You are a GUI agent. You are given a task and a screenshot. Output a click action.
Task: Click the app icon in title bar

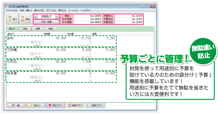tap(7, 6)
